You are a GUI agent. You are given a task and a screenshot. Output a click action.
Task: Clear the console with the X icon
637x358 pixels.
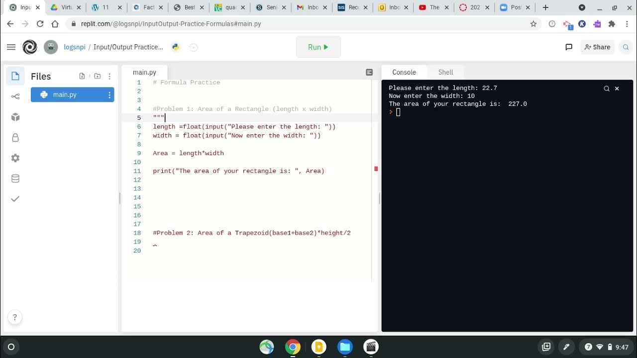click(x=617, y=89)
